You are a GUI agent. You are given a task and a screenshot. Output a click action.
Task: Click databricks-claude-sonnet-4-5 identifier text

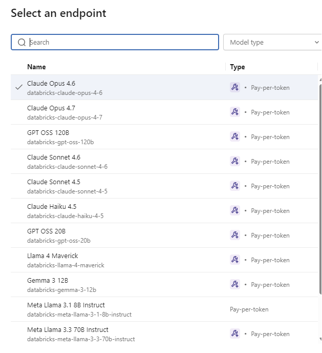67,191
